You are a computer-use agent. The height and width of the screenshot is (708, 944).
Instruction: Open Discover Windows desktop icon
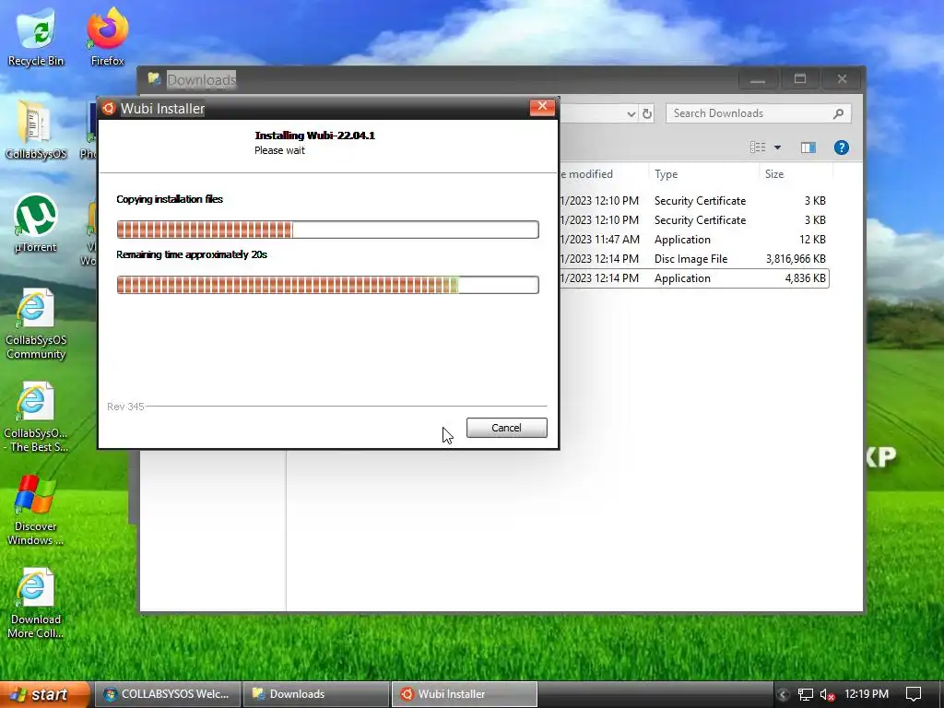click(x=36, y=511)
